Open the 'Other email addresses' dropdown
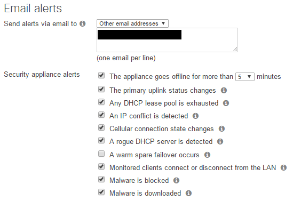 (x=132, y=23)
